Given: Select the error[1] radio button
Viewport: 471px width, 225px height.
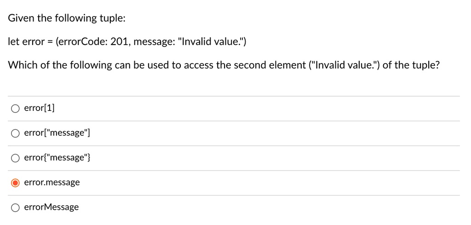Looking at the screenshot, I should pyautogui.click(x=15, y=109).
